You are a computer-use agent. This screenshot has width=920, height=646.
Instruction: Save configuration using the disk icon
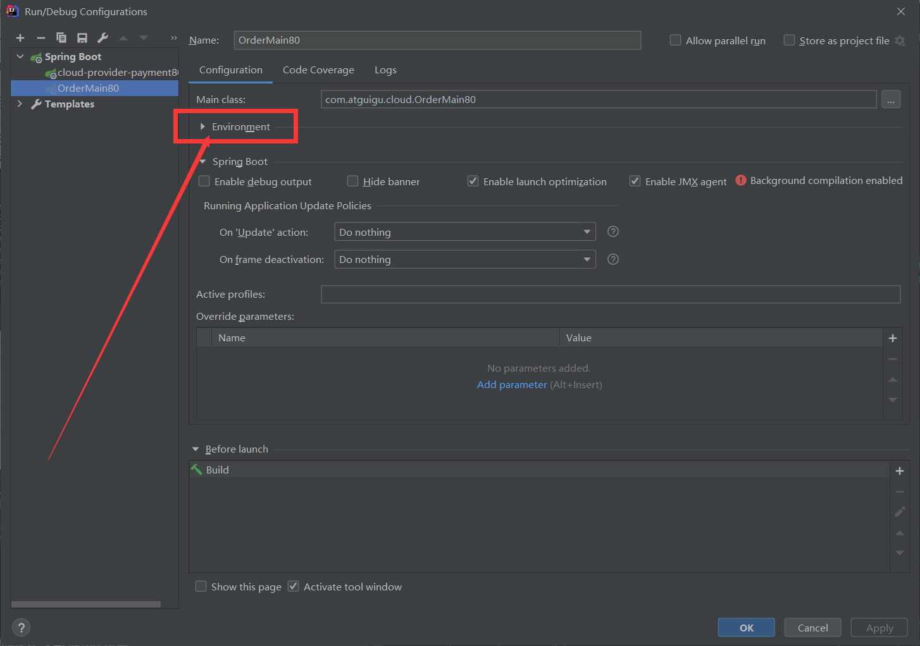82,38
